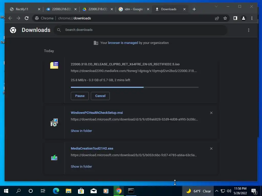
Task: Switch to the idm - Google tab
Action: coord(134,9)
